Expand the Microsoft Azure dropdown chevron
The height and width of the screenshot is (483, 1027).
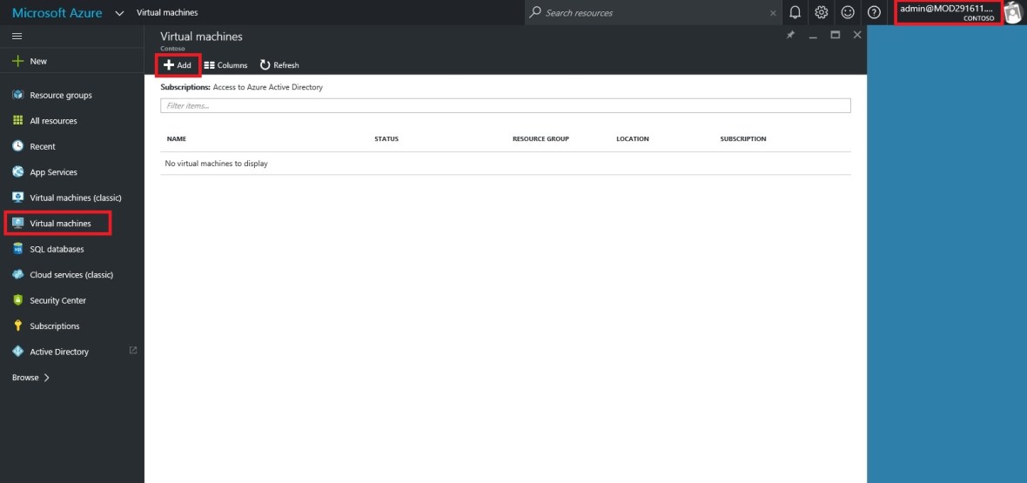pos(119,13)
